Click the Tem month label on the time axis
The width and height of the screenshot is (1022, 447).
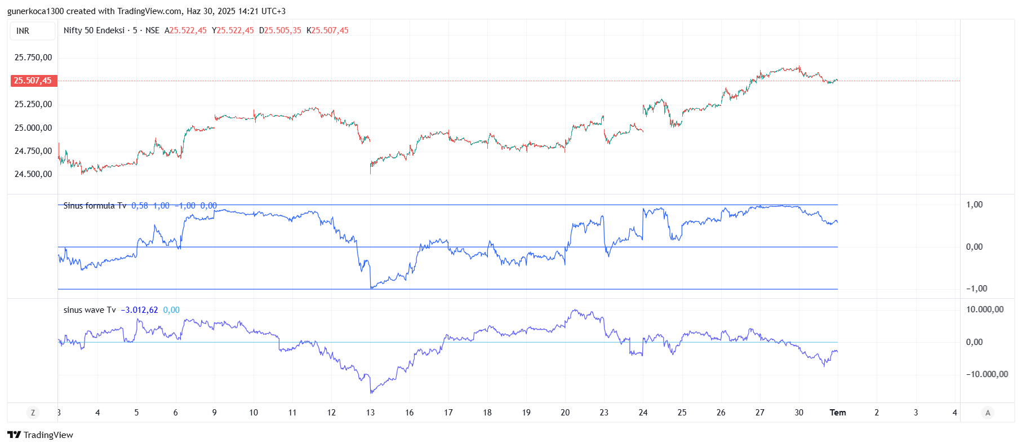(x=837, y=413)
